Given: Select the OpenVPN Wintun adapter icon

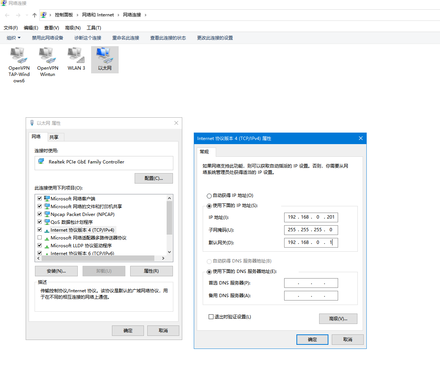Looking at the screenshot, I should point(48,55).
